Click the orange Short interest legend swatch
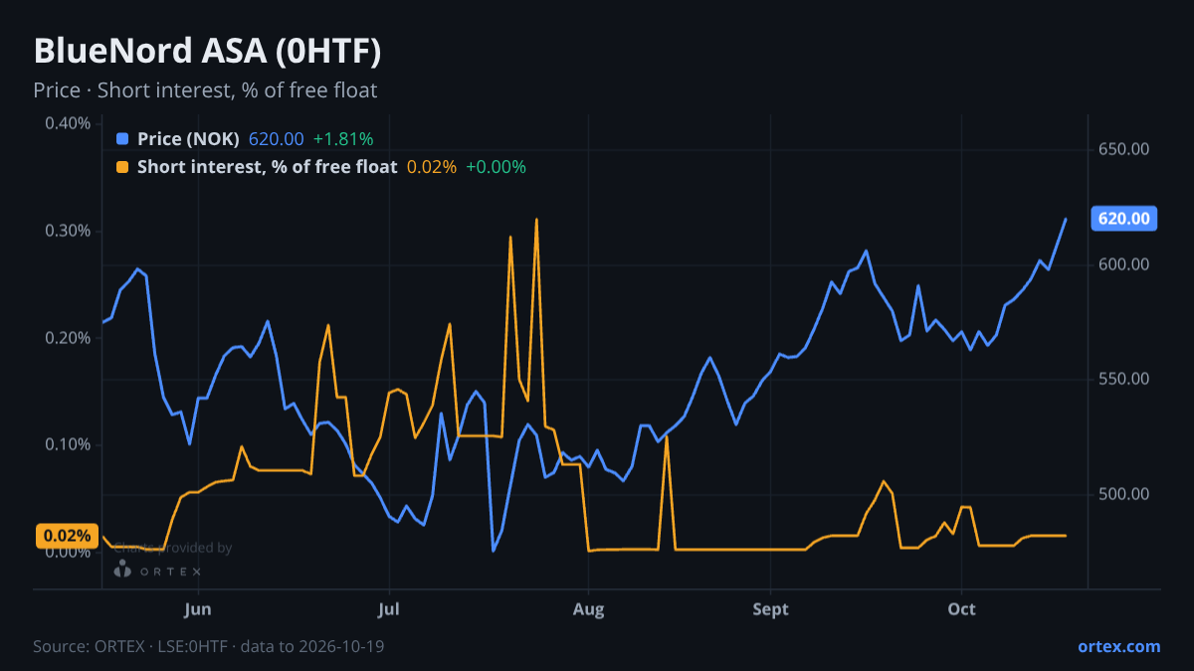Screen dimensions: 1194x671 [x=122, y=167]
